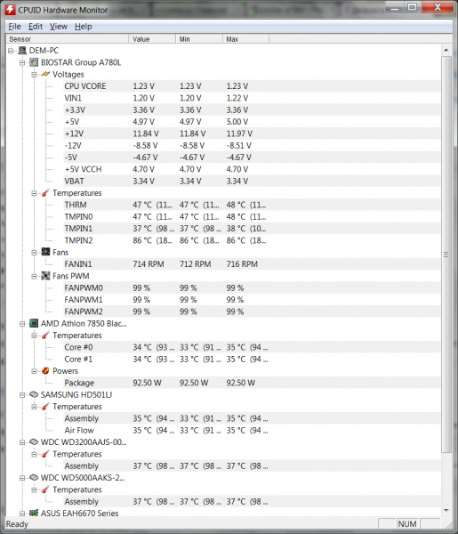Click the Sensor column header
This screenshot has height=534, width=458.
pos(68,39)
